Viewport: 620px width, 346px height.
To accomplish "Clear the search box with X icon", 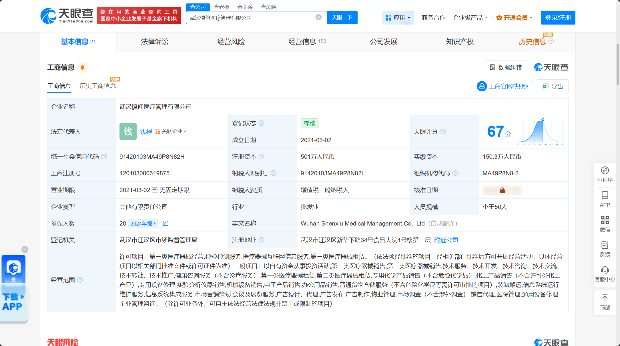I will coord(318,17).
